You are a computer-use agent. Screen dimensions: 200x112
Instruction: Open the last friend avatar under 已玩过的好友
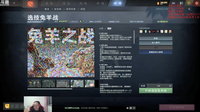(x=170, y=31)
